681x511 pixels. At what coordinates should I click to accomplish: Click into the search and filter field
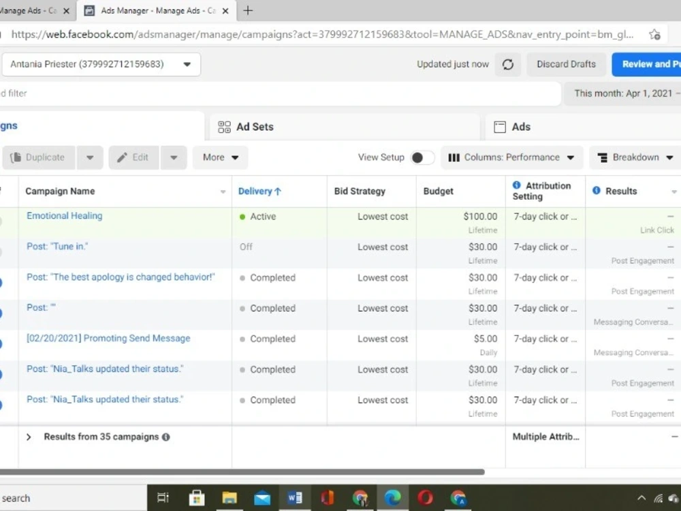[280, 93]
